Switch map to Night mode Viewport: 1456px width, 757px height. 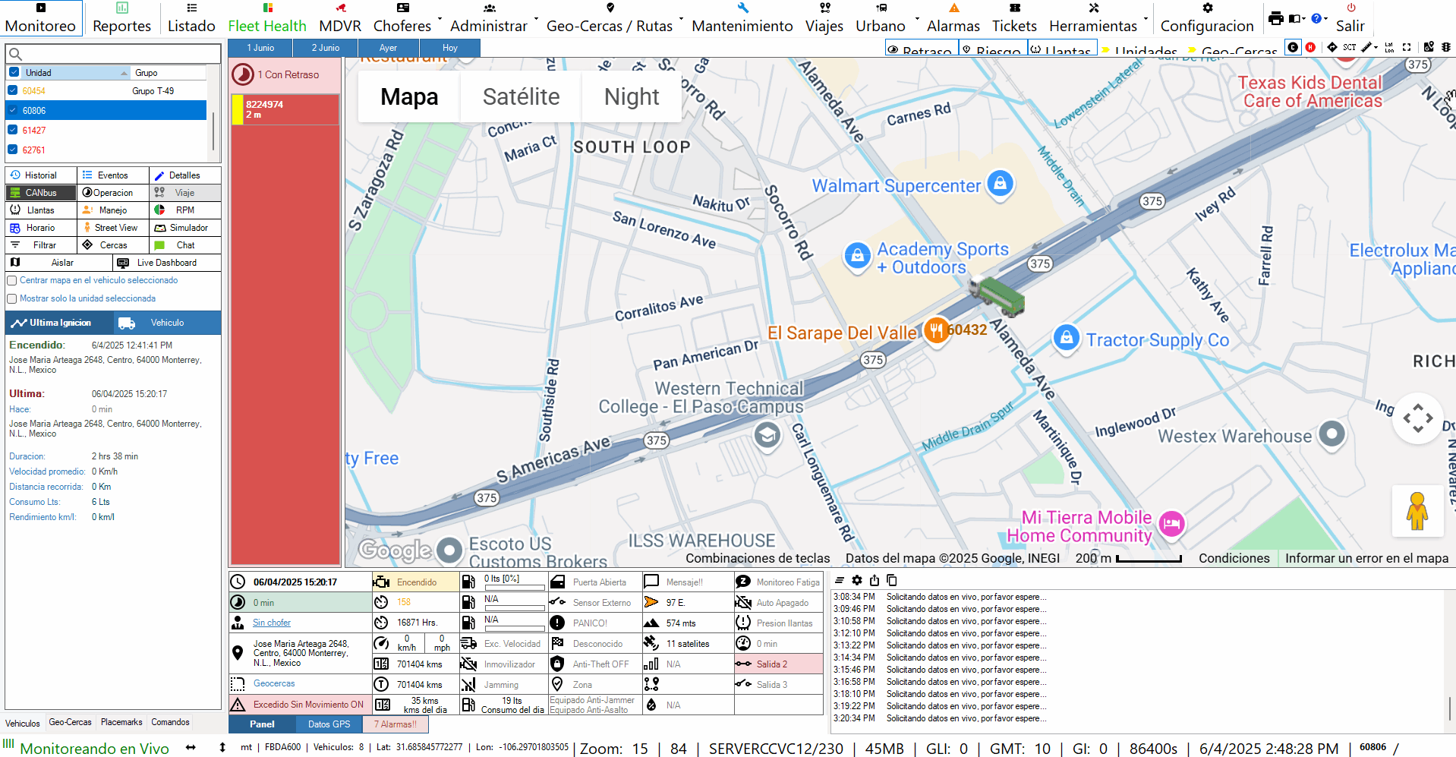(632, 96)
